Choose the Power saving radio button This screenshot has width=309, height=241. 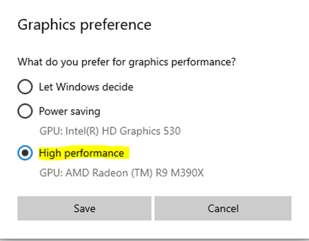pos(24,111)
